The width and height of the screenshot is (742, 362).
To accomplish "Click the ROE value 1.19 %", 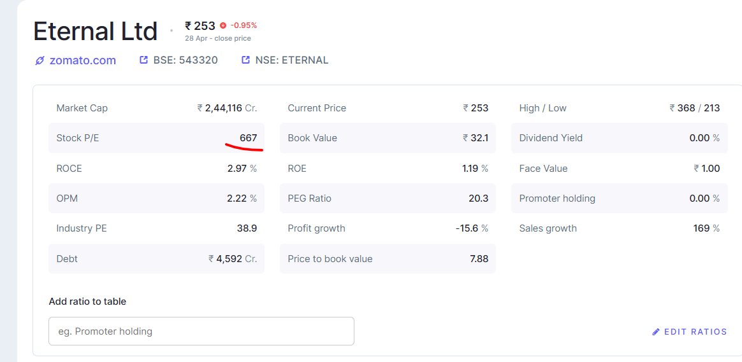I will (475, 168).
